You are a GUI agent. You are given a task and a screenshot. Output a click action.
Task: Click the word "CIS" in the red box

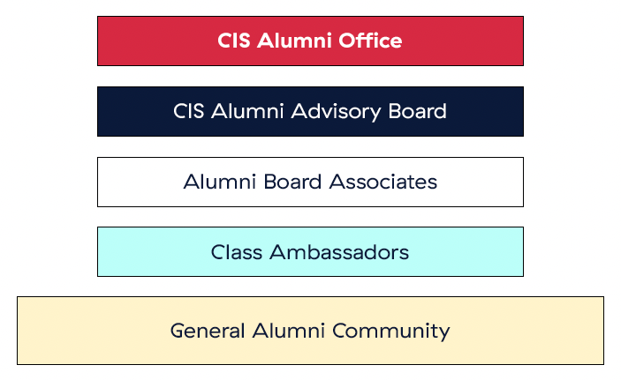234,41
